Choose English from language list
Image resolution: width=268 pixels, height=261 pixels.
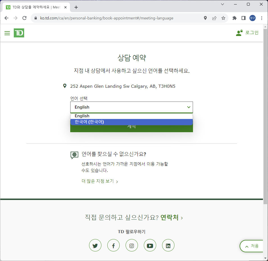click(131, 116)
